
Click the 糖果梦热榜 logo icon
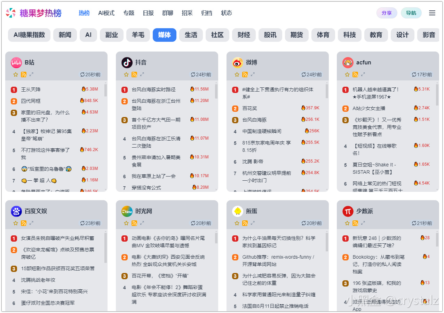[x=11, y=13]
